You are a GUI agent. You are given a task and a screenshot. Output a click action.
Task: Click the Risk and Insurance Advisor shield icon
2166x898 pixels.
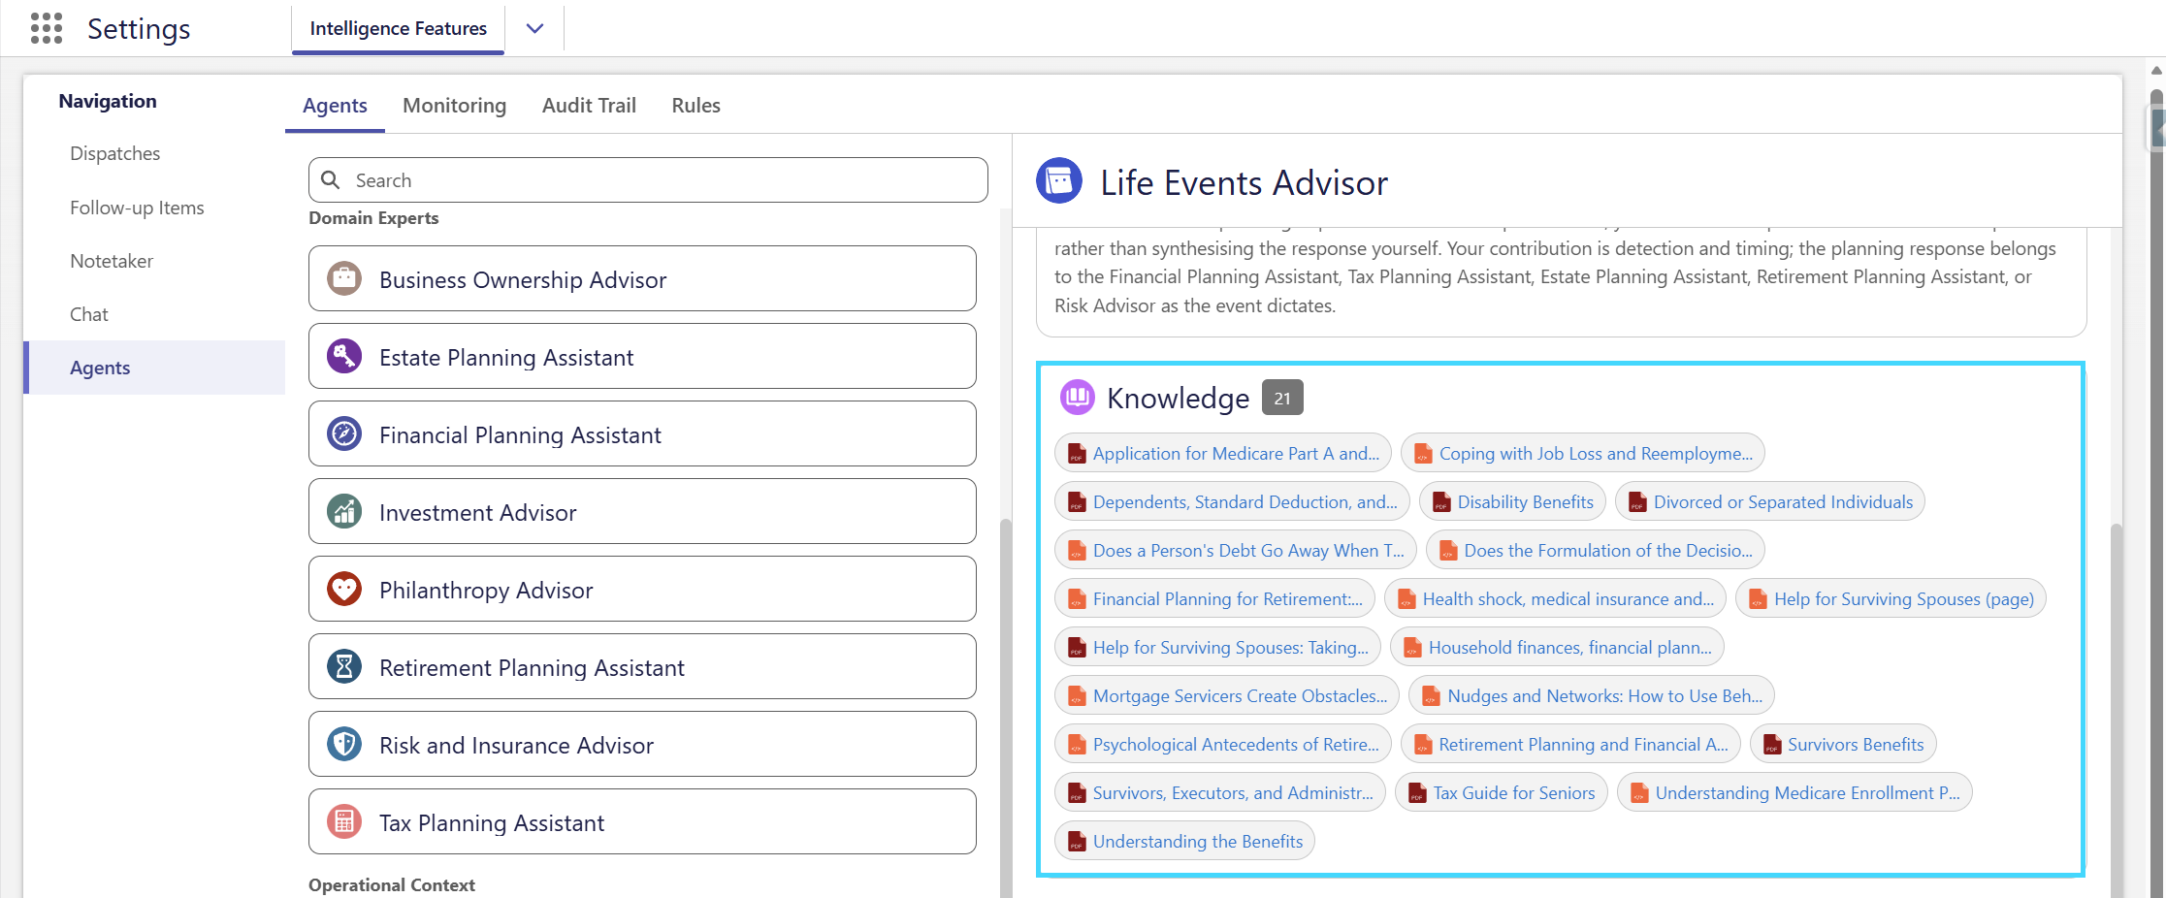(344, 745)
